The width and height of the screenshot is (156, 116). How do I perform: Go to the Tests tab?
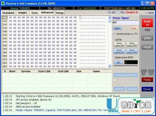click(x=34, y=13)
